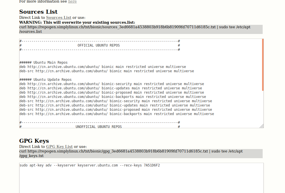
Task: Open the GPG Key List direct link
Action: click(x=59, y=147)
